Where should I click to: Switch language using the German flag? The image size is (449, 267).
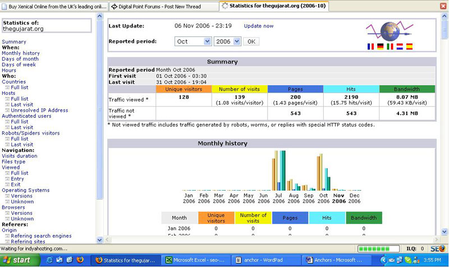click(x=380, y=47)
